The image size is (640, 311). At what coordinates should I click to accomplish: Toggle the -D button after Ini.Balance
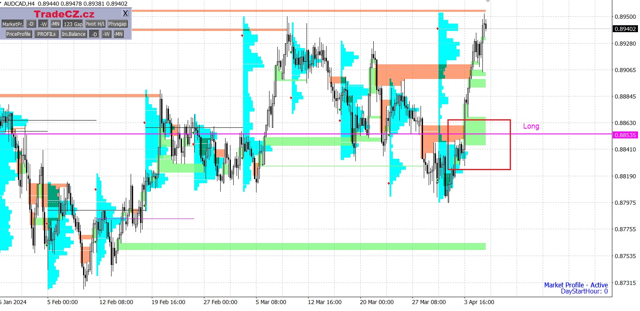94,34
